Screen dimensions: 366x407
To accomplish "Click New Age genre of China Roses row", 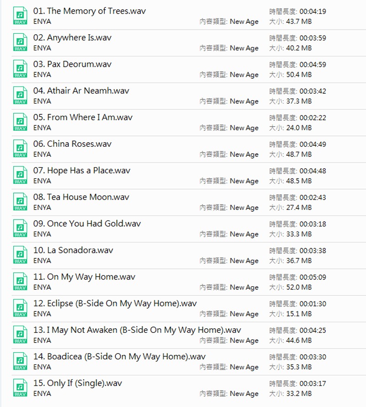I will pyautogui.click(x=244, y=155).
